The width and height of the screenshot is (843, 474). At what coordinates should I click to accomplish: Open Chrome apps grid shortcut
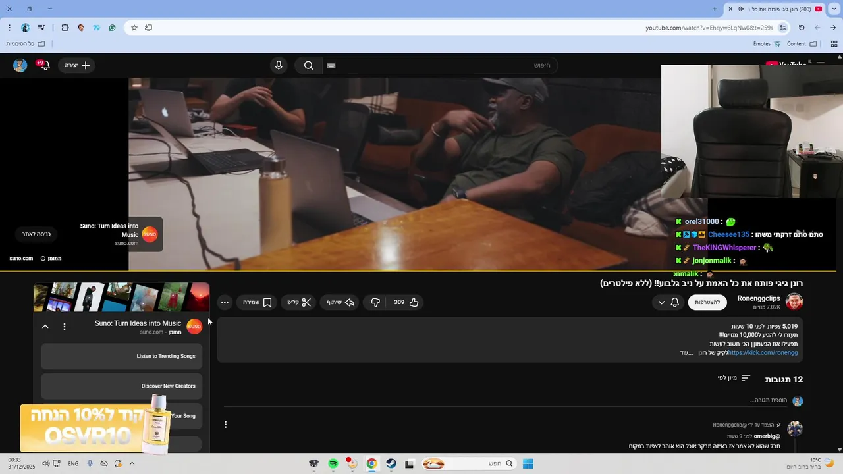tap(834, 44)
